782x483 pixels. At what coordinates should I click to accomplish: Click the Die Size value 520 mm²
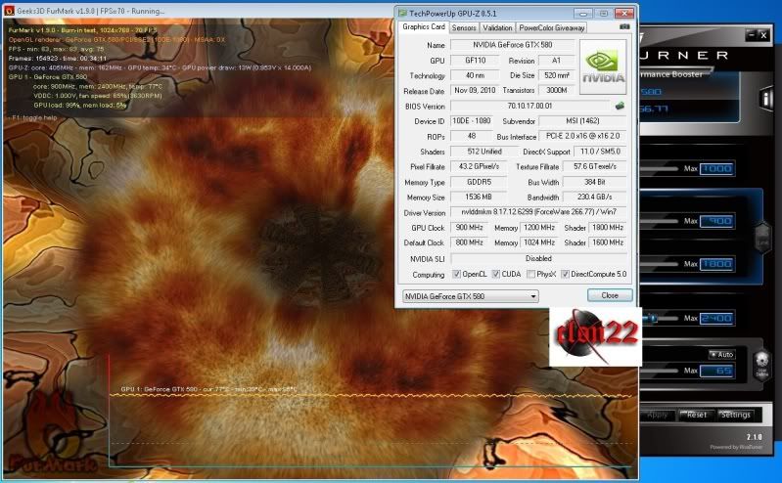click(x=556, y=75)
